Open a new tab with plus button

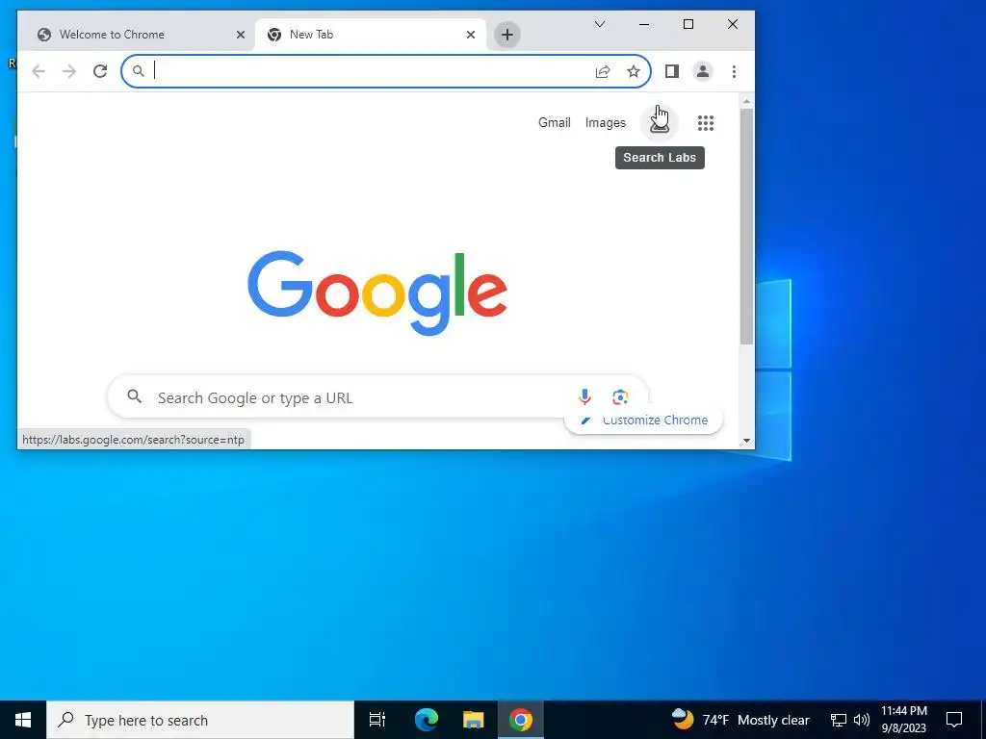(507, 36)
